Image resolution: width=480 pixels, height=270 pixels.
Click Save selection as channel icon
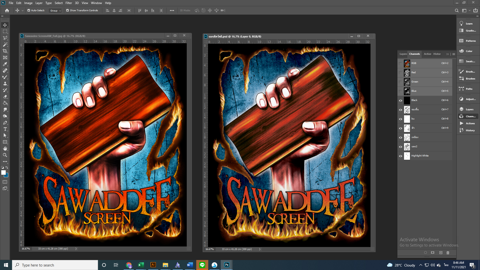pyautogui.click(x=433, y=252)
